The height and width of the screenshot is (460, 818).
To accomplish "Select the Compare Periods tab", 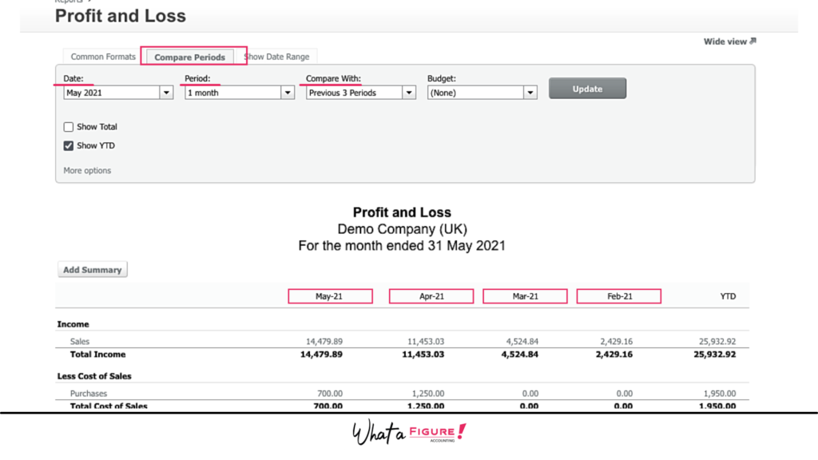I will pyautogui.click(x=190, y=57).
